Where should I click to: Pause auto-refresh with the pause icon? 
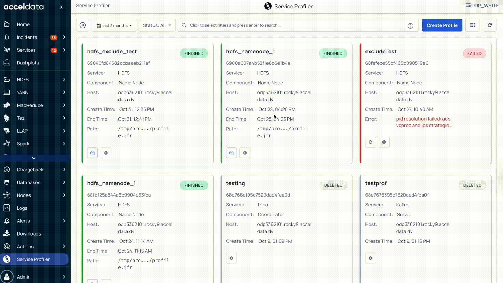click(x=83, y=25)
